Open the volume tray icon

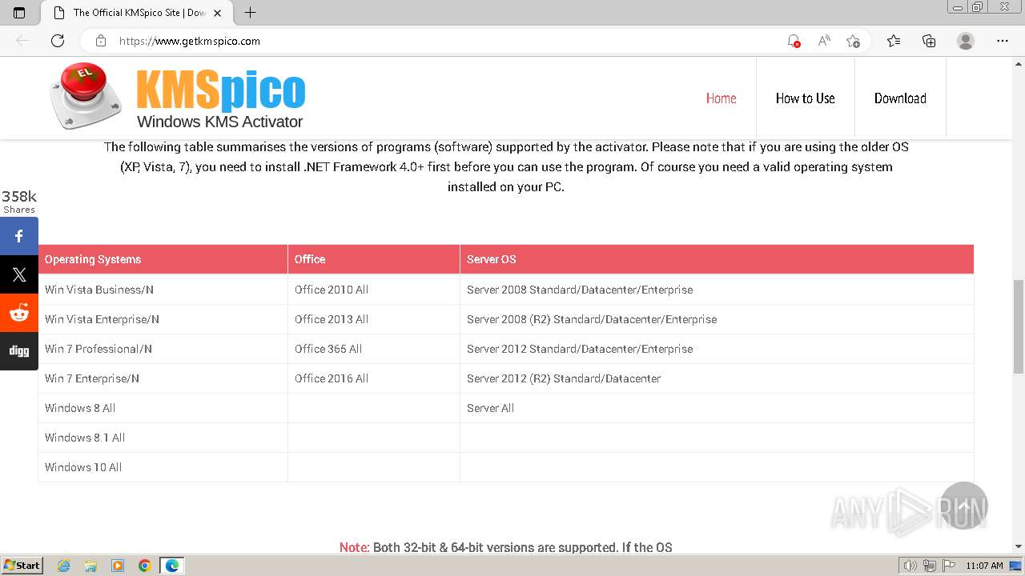910,566
